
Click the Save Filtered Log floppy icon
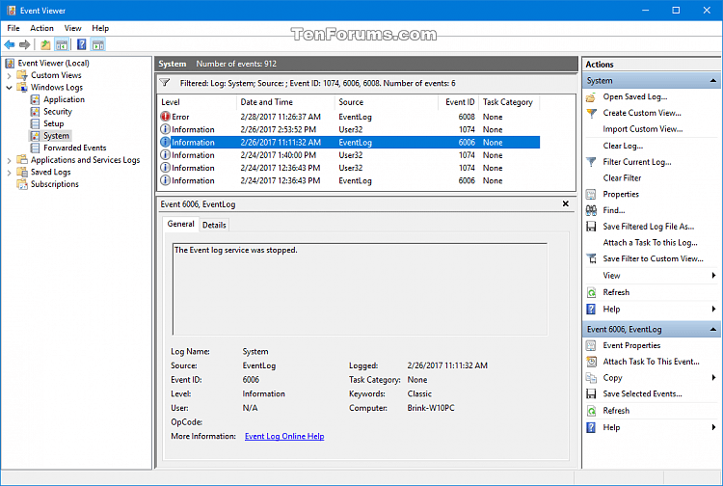[x=591, y=227]
